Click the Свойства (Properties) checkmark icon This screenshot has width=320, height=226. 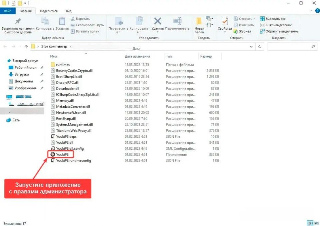[225, 21]
